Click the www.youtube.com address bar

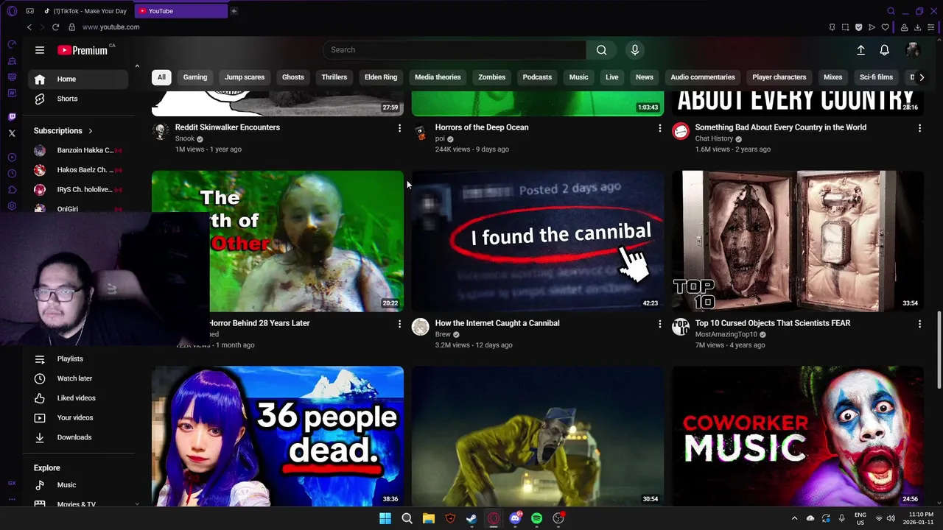pos(111,27)
